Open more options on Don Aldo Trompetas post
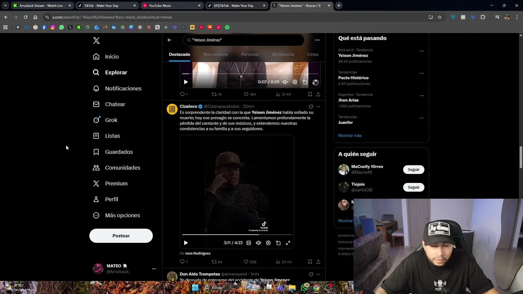This screenshot has height=294, width=523. pos(318,274)
